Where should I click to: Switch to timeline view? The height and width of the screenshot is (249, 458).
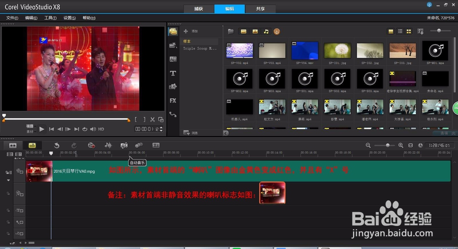(32, 145)
